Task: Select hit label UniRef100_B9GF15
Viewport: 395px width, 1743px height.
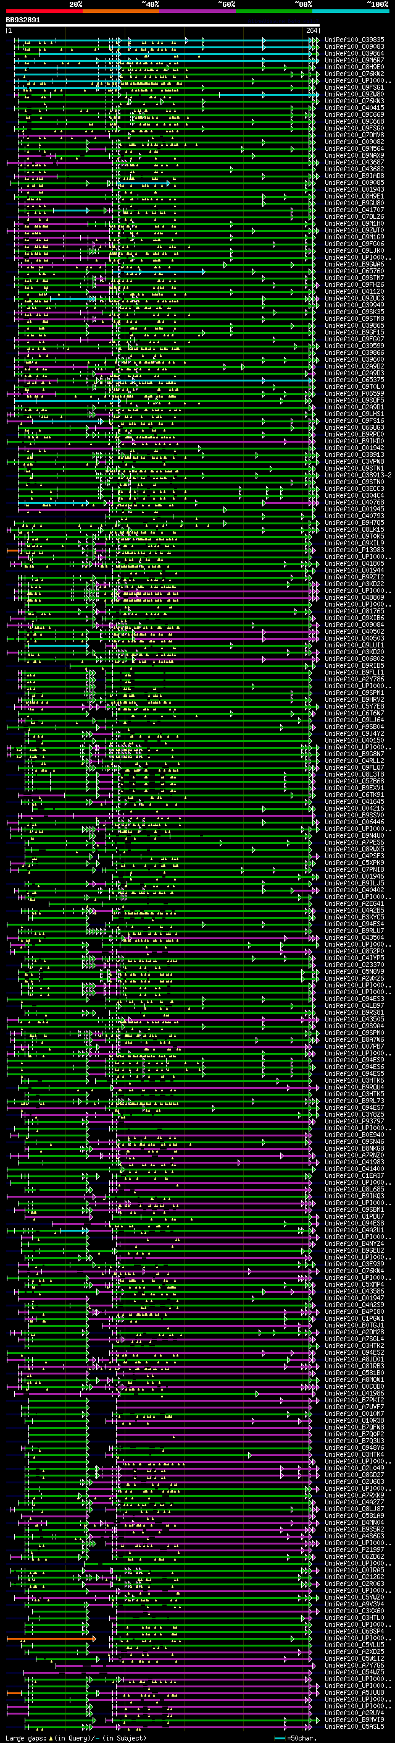Action: [354, 332]
